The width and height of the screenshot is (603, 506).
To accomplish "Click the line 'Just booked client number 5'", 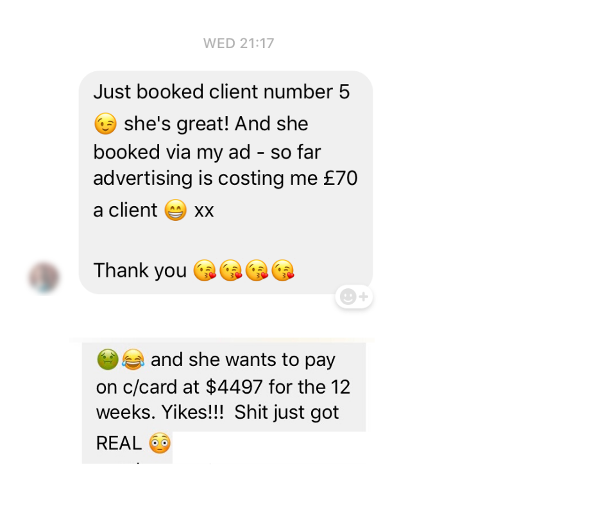I will tap(221, 92).
